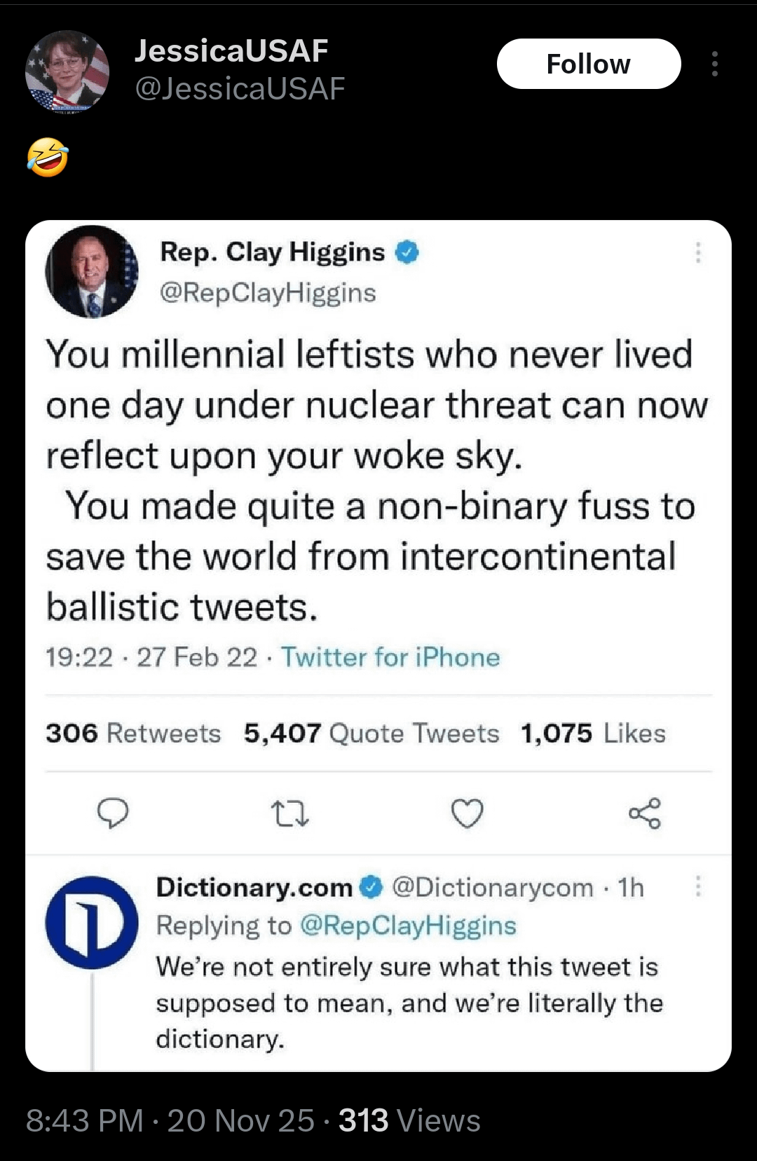Viewport: 757px width, 1161px height.
Task: Open the @RepClayHiggins handle under name
Action: pyautogui.click(x=268, y=292)
